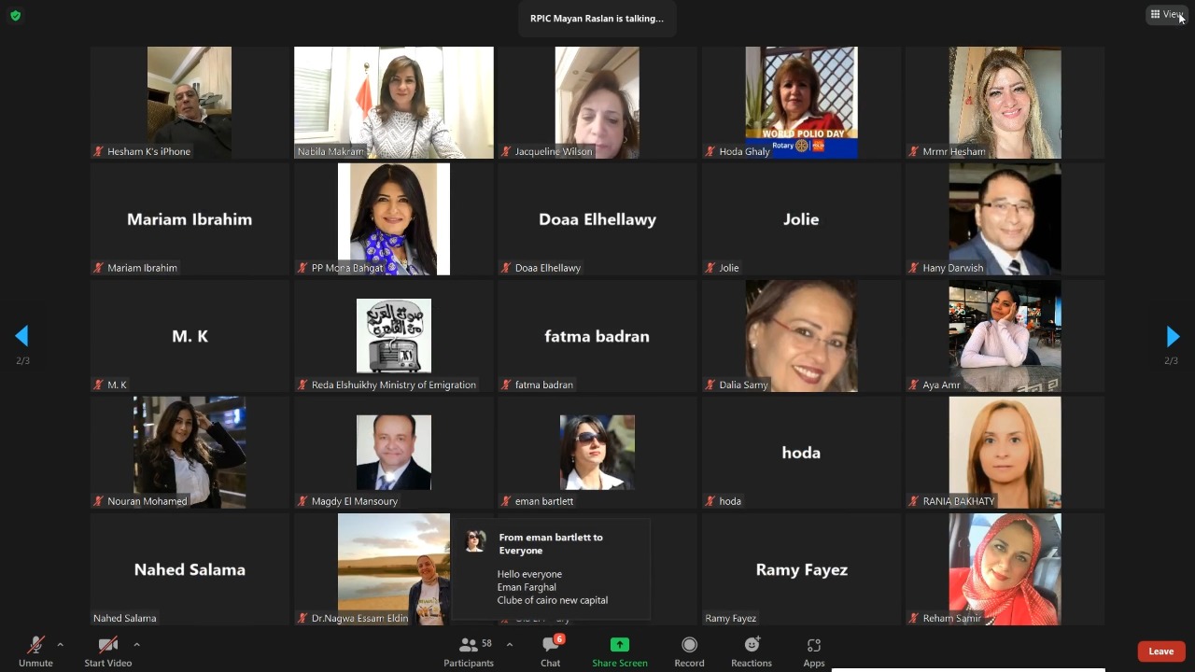Open the Chat panel
1195x672 pixels.
point(551,651)
